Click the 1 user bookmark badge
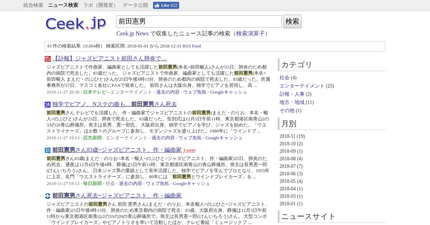Viewport: 430px width, 225px height. click(x=189, y=150)
